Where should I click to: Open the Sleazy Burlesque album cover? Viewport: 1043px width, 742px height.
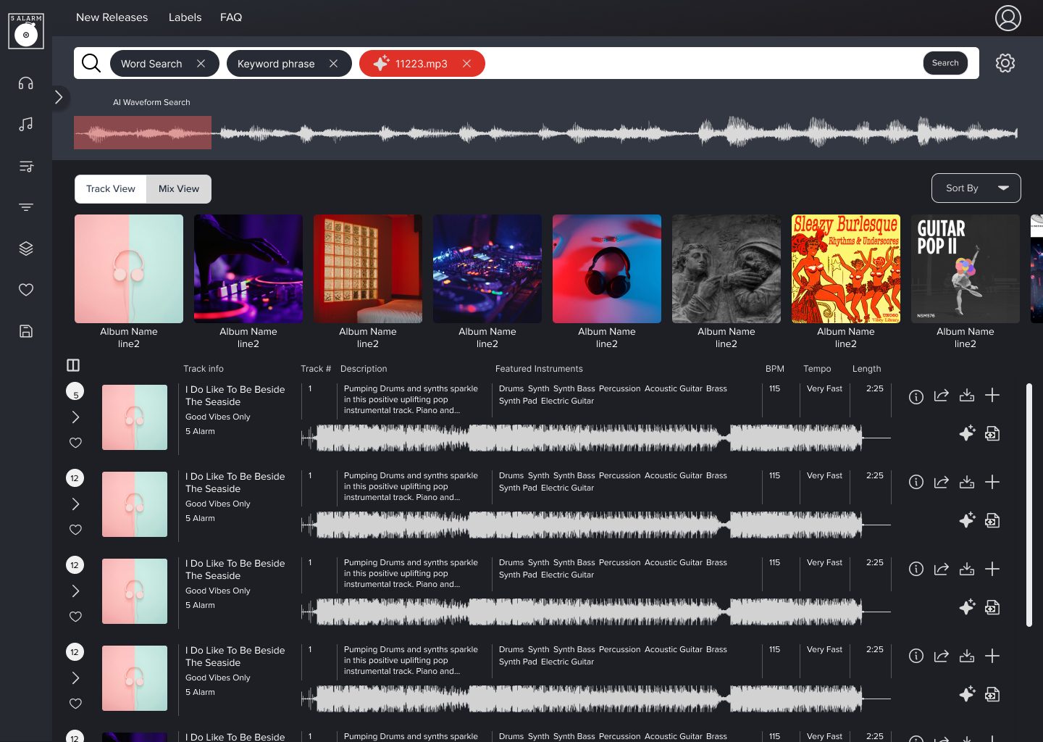point(846,269)
